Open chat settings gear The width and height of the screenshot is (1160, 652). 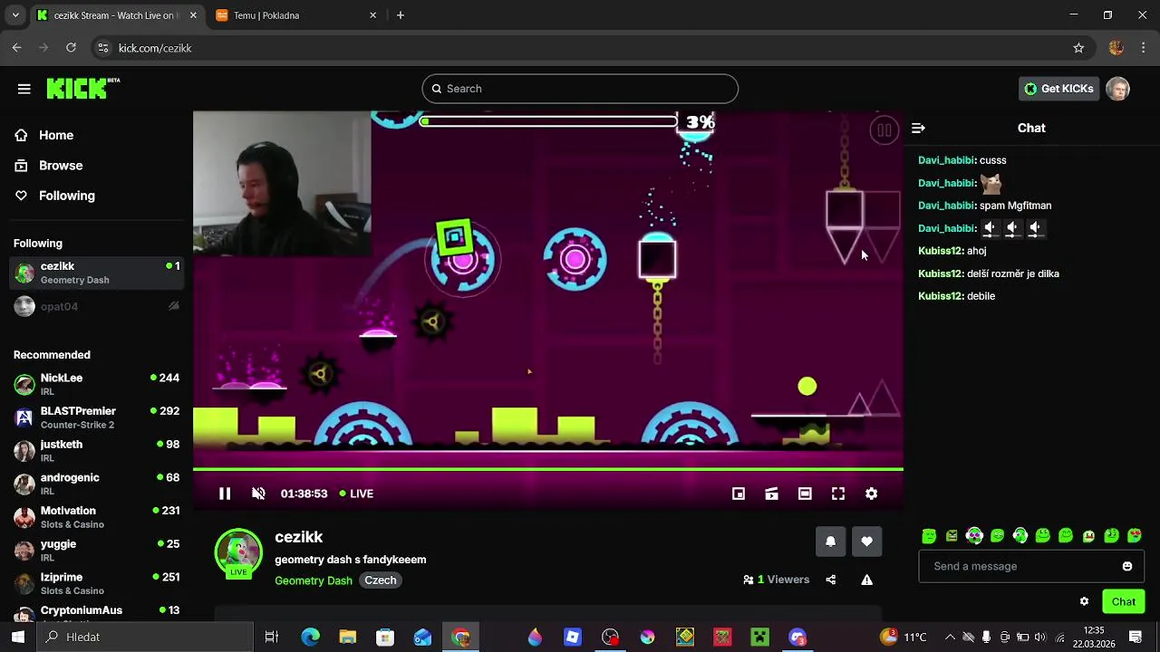1084,601
